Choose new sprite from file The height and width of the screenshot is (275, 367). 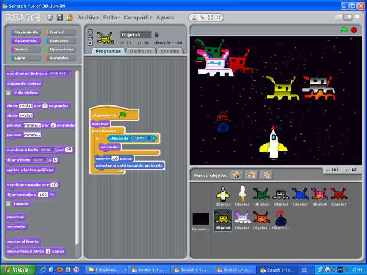click(251, 175)
